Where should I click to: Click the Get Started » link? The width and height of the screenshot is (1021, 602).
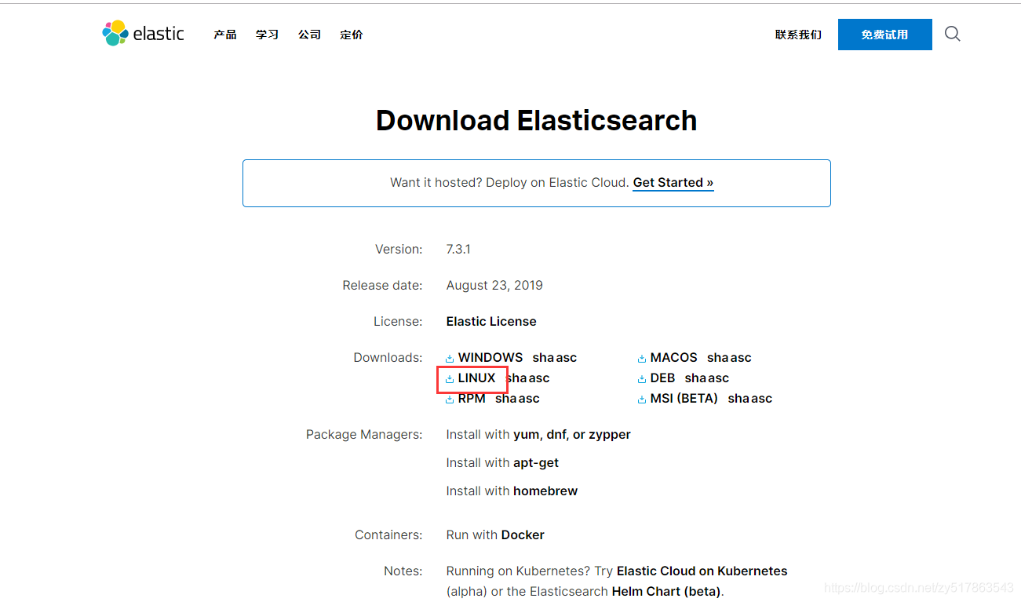point(673,183)
